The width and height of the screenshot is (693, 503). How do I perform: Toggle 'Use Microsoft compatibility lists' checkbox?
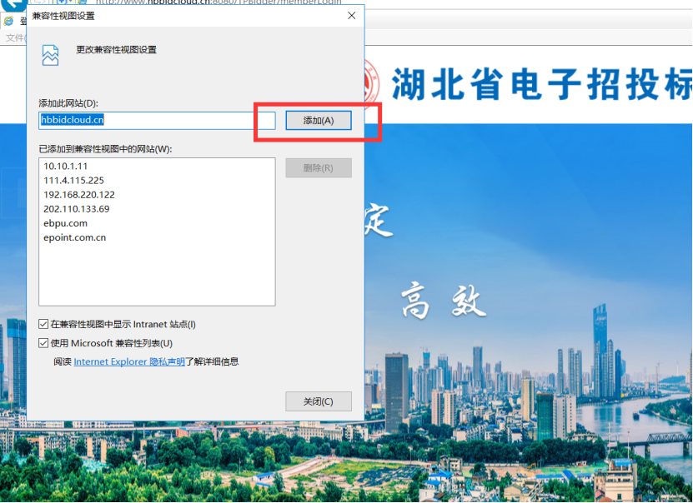(x=44, y=343)
